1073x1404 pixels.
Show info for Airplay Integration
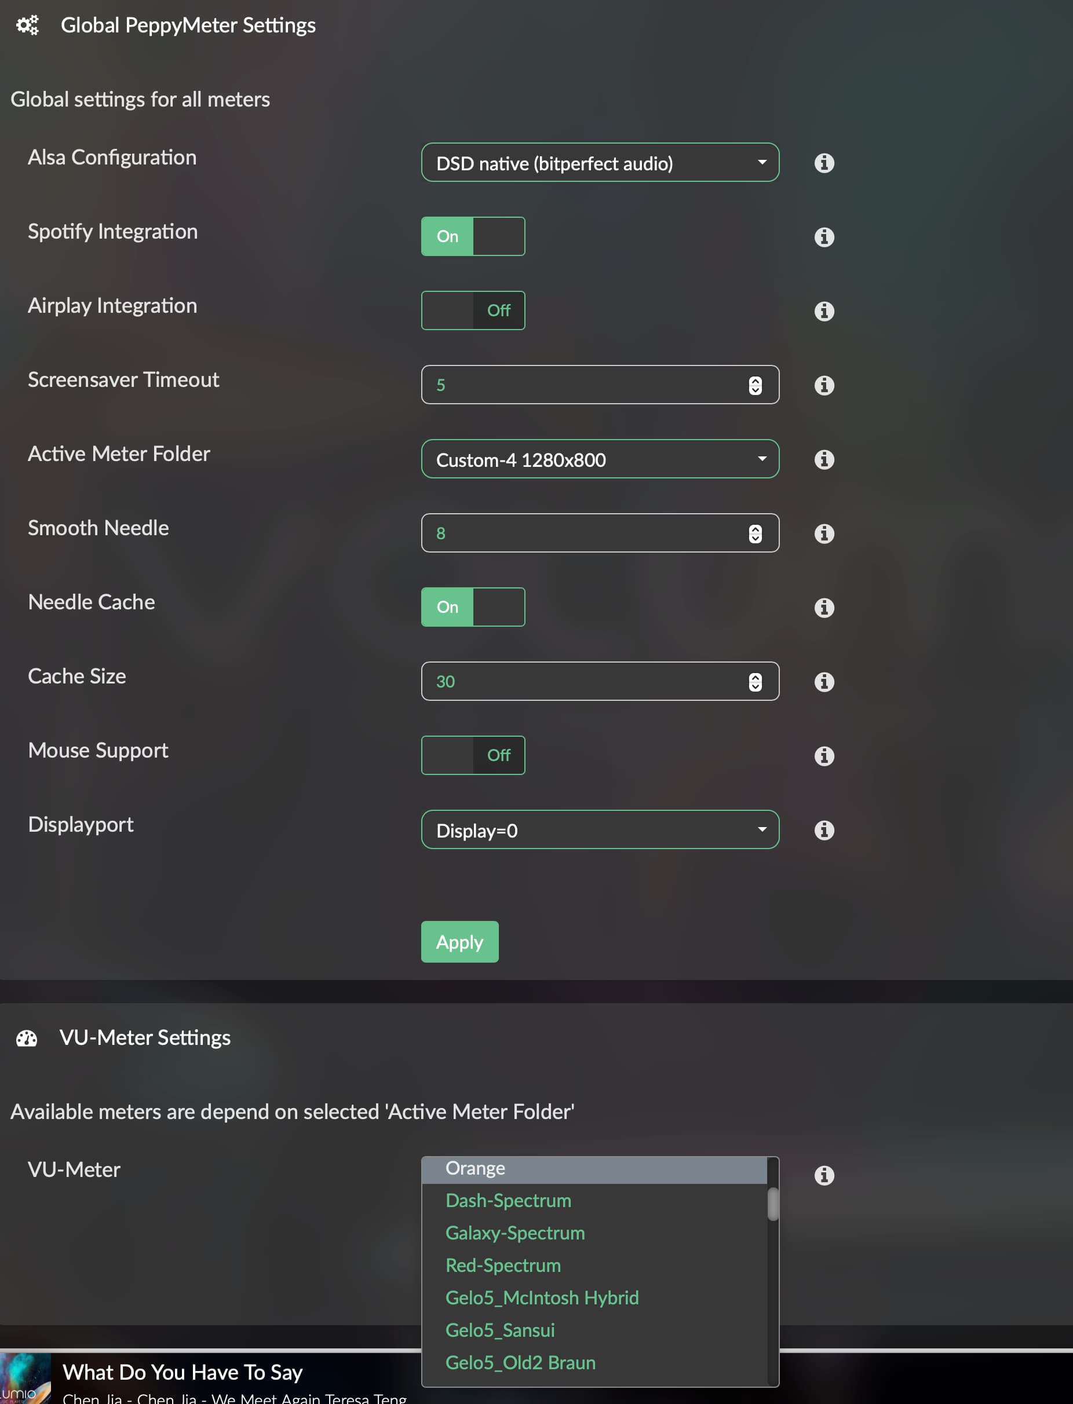click(x=824, y=311)
